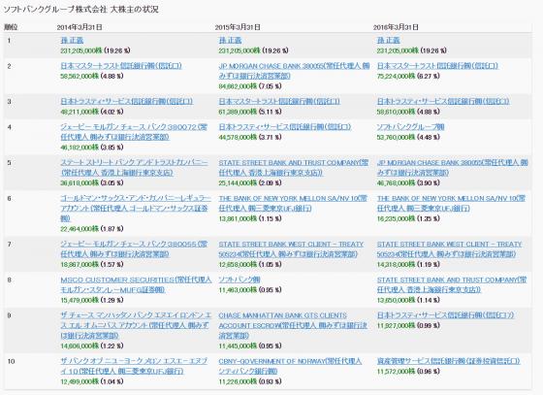Select the 11,463,000株 share count
This screenshot has width=543, height=395.
[238, 289]
